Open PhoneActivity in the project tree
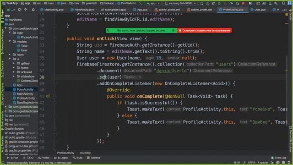293x165 pixels. [x=27, y=37]
